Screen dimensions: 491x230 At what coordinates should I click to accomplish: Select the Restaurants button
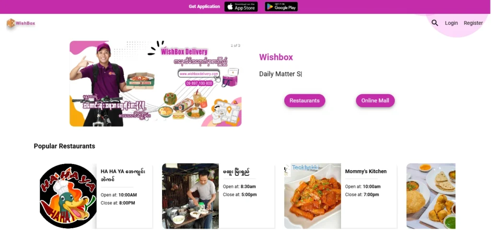[304, 100]
